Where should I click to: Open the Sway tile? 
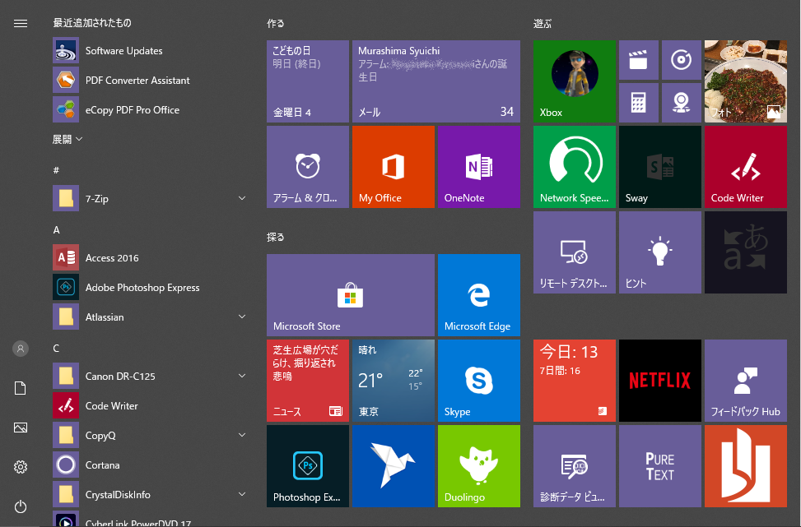point(660,167)
